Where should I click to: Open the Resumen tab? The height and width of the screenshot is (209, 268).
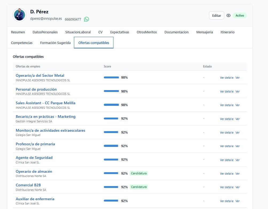coord(18,32)
